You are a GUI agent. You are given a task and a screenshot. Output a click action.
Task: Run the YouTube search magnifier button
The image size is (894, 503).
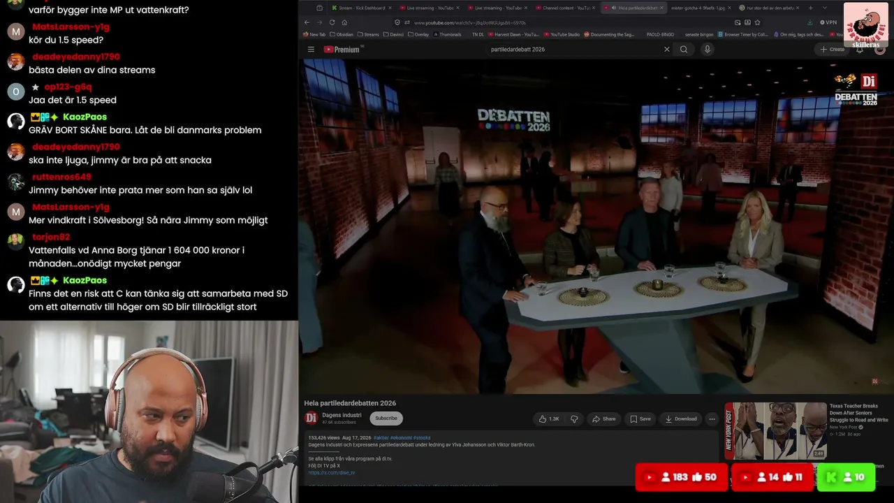[684, 49]
